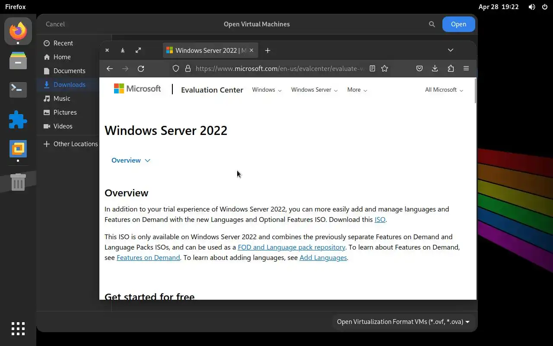This screenshot has height=346, width=553.
Task: Click the Microsoft logo
Action: coord(137,89)
